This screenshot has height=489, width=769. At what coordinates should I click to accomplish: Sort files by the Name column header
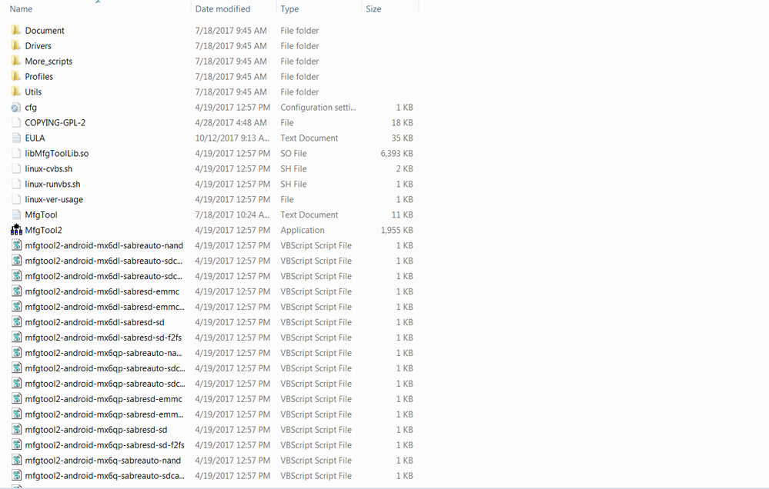[x=21, y=8]
